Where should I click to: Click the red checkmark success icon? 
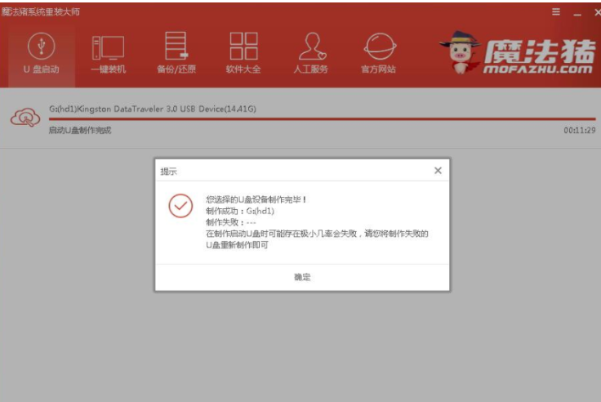180,206
